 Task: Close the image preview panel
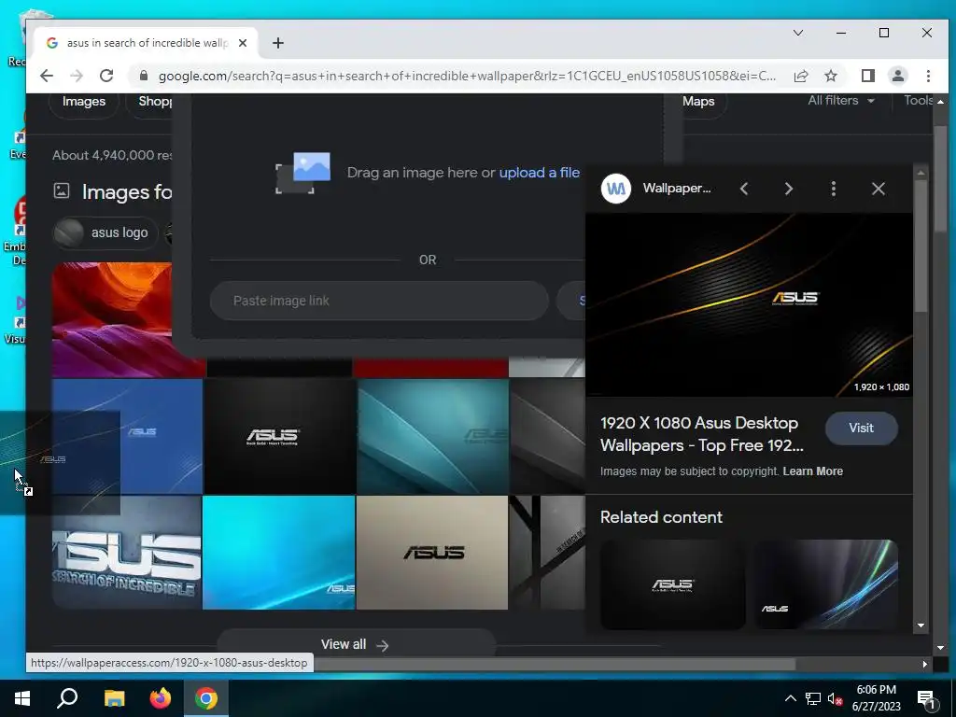[x=878, y=189]
